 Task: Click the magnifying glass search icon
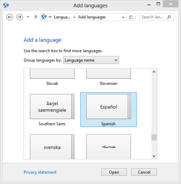(169, 17)
